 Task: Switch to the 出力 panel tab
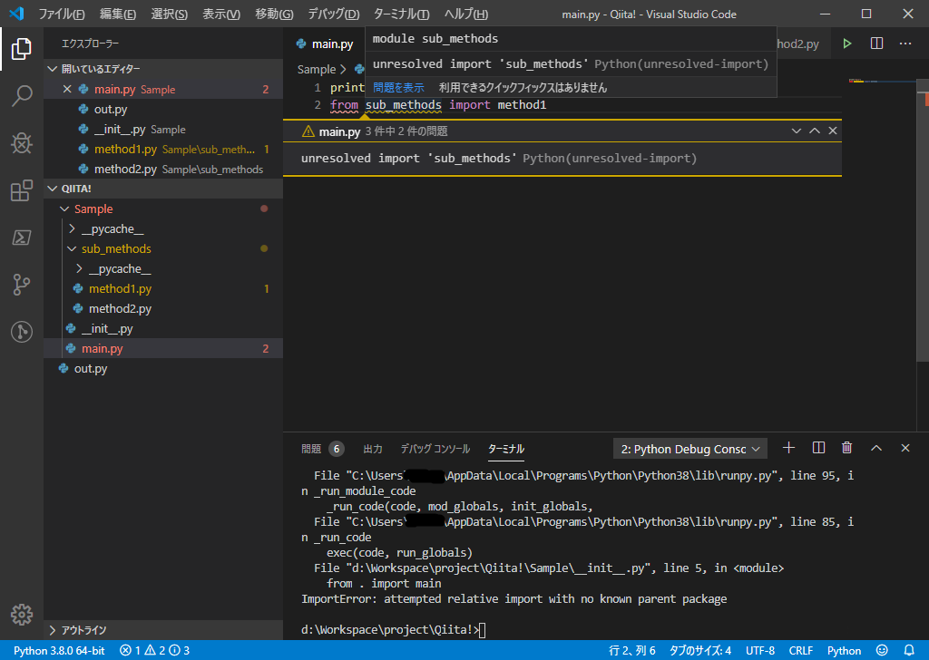coord(371,448)
